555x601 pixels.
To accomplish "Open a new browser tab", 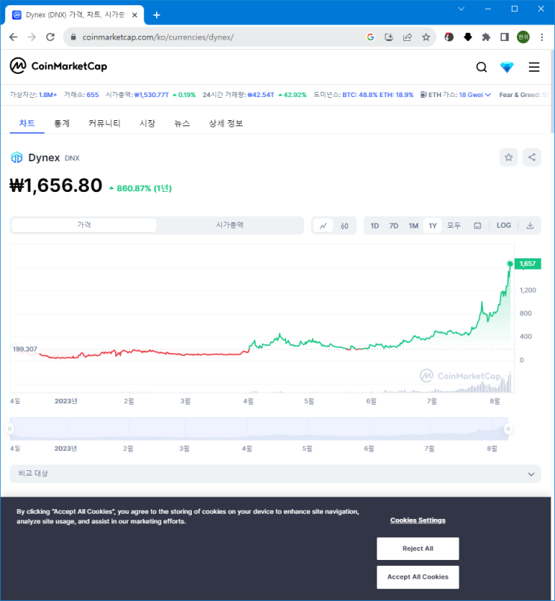I will pyautogui.click(x=156, y=15).
